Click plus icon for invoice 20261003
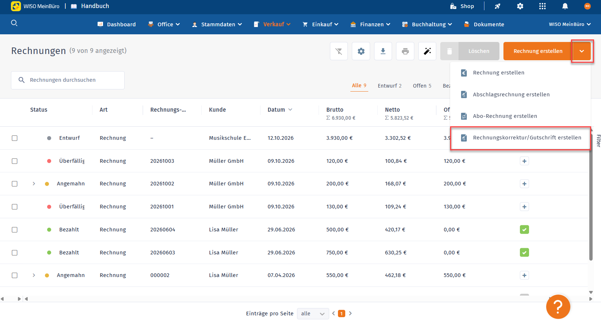 [524, 161]
